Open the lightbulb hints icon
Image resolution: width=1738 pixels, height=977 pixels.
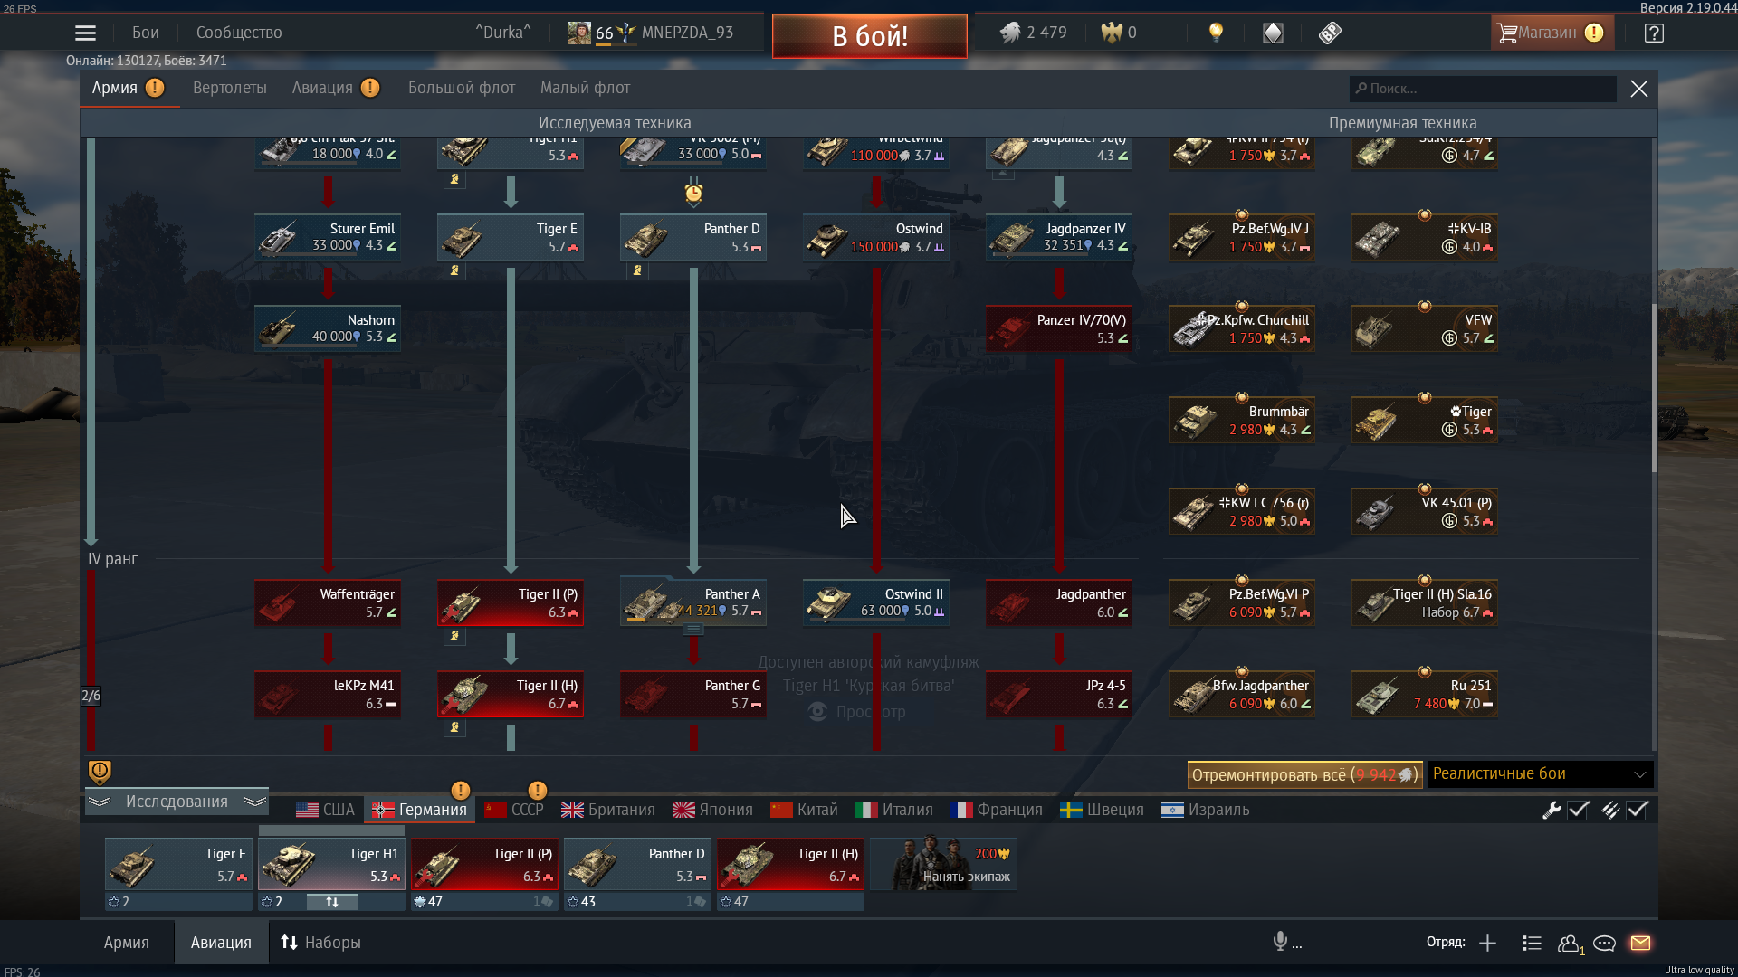[1216, 33]
